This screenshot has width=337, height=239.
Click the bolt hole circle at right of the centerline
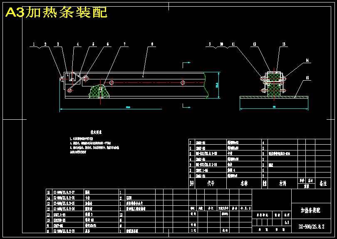tap(183, 82)
